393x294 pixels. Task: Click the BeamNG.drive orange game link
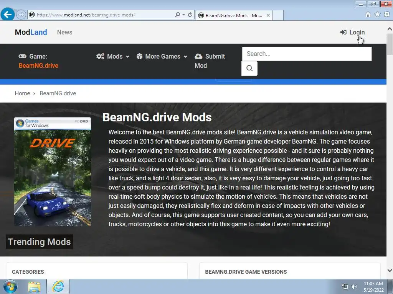[x=39, y=65]
